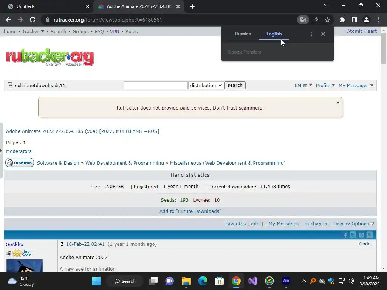
Task: Add torrent to "Future Downloads"
Action: 190,211
